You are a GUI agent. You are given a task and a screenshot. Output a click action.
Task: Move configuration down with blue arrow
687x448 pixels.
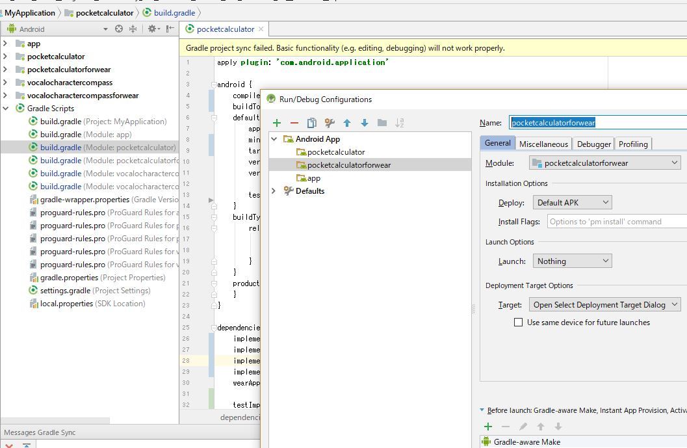(365, 123)
